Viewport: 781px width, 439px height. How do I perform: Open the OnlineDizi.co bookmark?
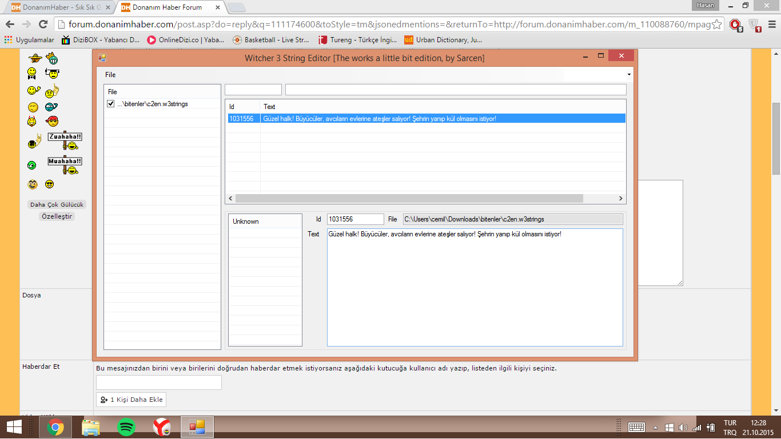pos(186,40)
